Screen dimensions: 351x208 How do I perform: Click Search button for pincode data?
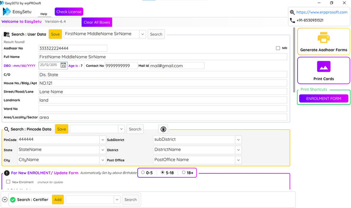tap(135, 129)
